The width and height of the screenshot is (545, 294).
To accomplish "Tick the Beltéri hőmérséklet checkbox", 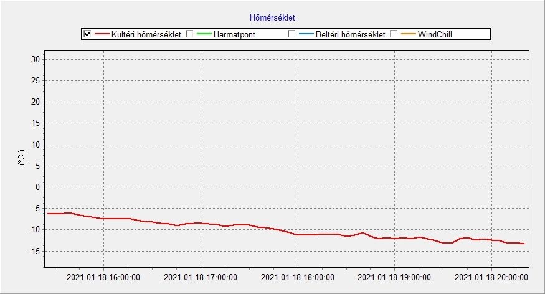I will (x=291, y=34).
